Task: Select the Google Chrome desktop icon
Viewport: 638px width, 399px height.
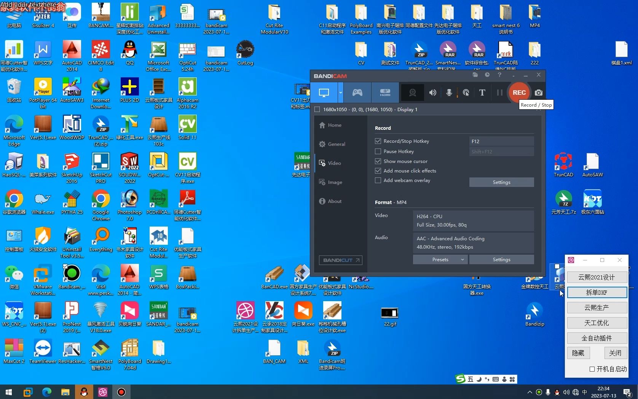Action: 101,205
